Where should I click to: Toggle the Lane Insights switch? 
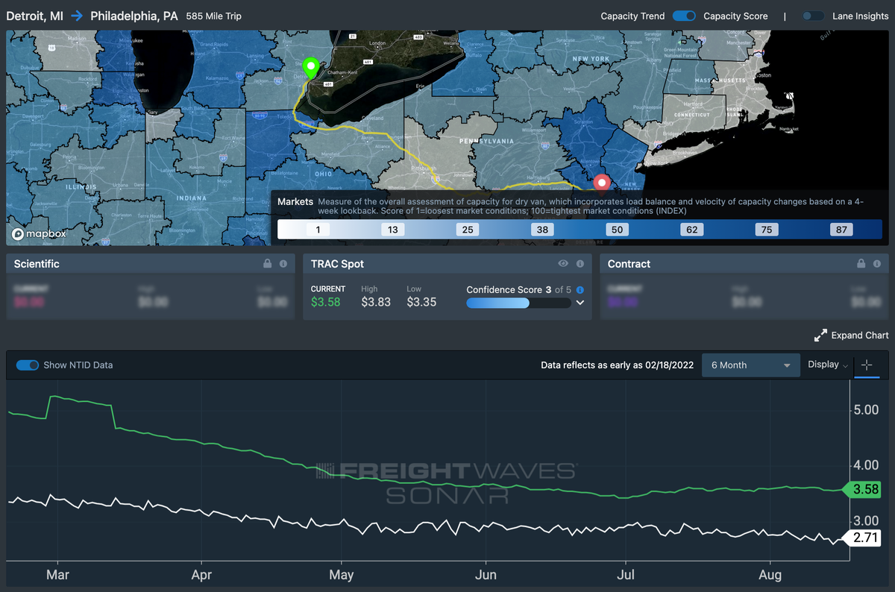pos(814,16)
